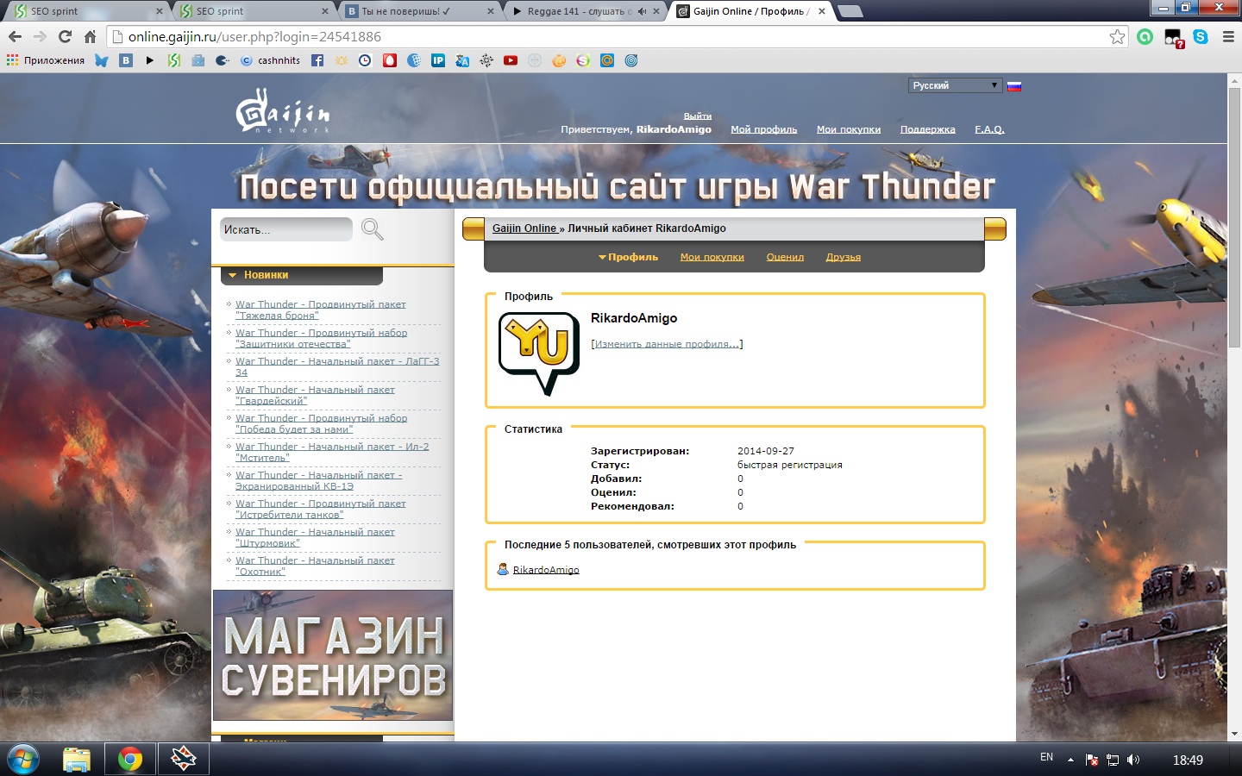Open the orange @ bookmark icon
The height and width of the screenshot is (776, 1242).
pyautogui.click(x=607, y=60)
